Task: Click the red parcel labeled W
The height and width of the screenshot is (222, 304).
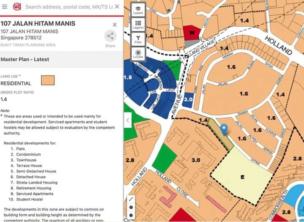Action: coord(192,32)
